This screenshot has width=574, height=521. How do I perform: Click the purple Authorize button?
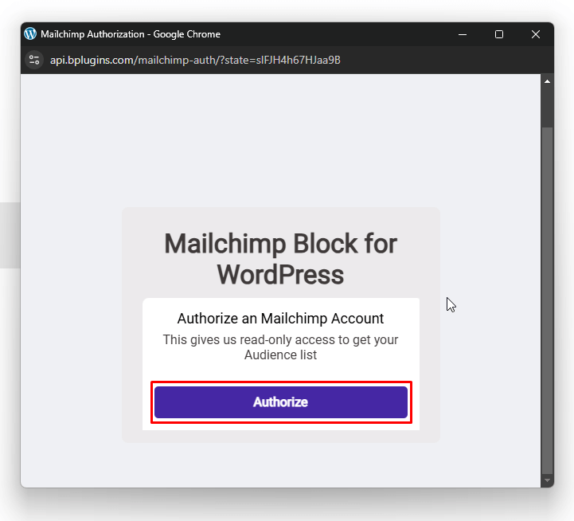[281, 402]
